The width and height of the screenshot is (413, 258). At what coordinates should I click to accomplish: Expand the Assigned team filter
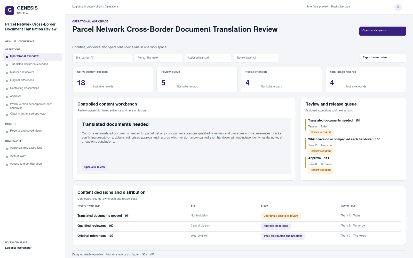tap(208, 58)
